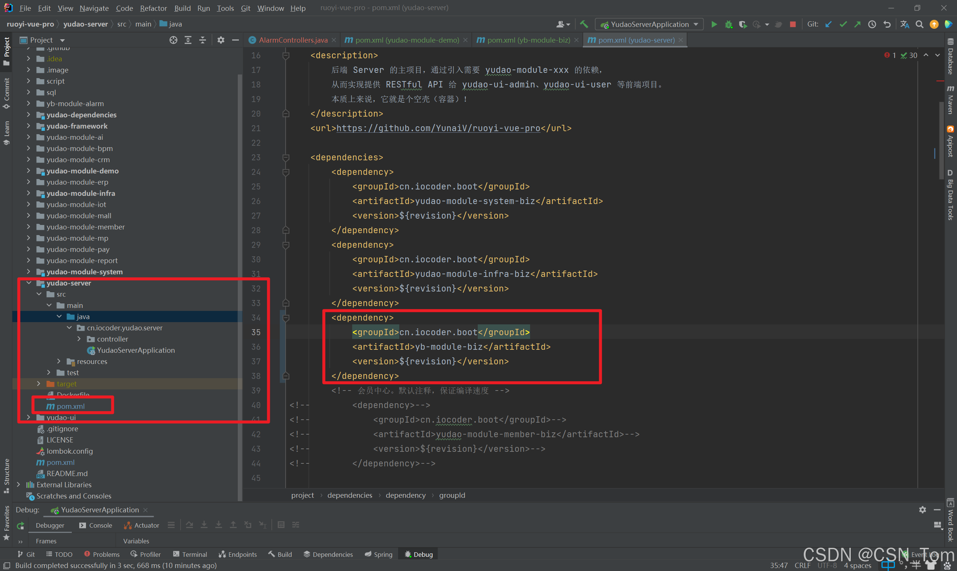This screenshot has width=957, height=571.
Task: Open the Dependencies tool window
Action: [x=328, y=555]
